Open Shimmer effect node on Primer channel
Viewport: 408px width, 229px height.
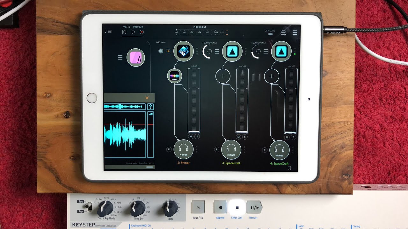175,76
